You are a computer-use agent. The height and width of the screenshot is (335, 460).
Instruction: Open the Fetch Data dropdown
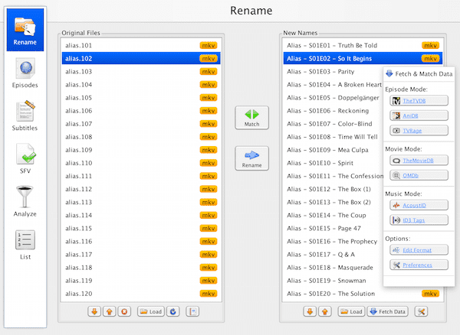click(x=388, y=311)
